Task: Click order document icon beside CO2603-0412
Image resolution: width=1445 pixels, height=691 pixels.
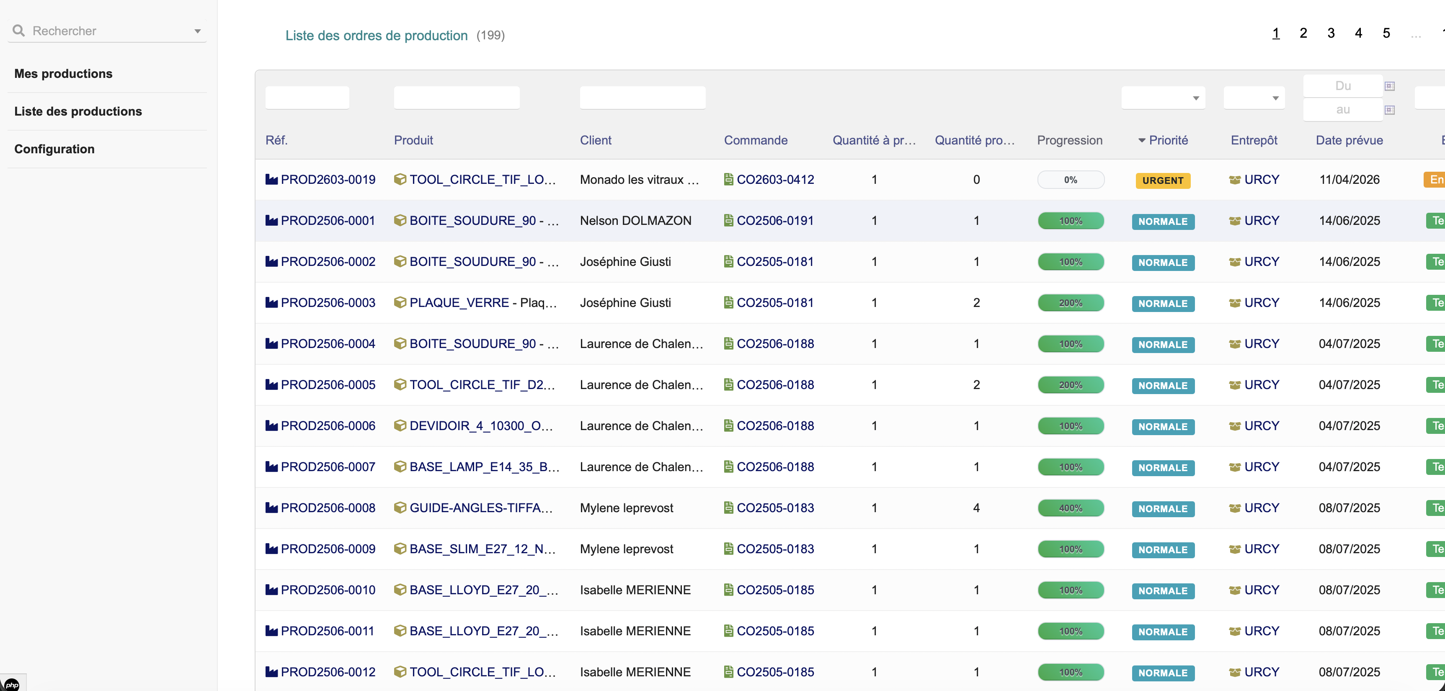Action: tap(729, 180)
